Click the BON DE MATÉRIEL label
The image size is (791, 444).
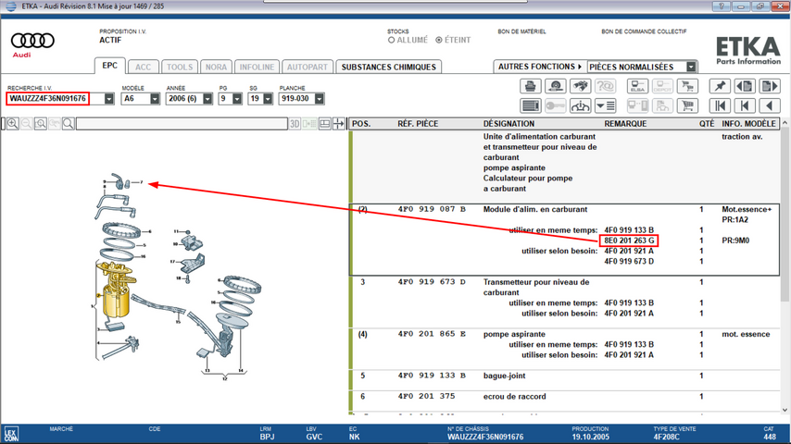pos(521,31)
